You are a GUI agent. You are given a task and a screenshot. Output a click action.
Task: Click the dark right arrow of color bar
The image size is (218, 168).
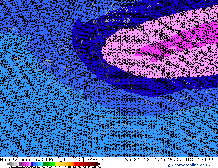coord(99,164)
